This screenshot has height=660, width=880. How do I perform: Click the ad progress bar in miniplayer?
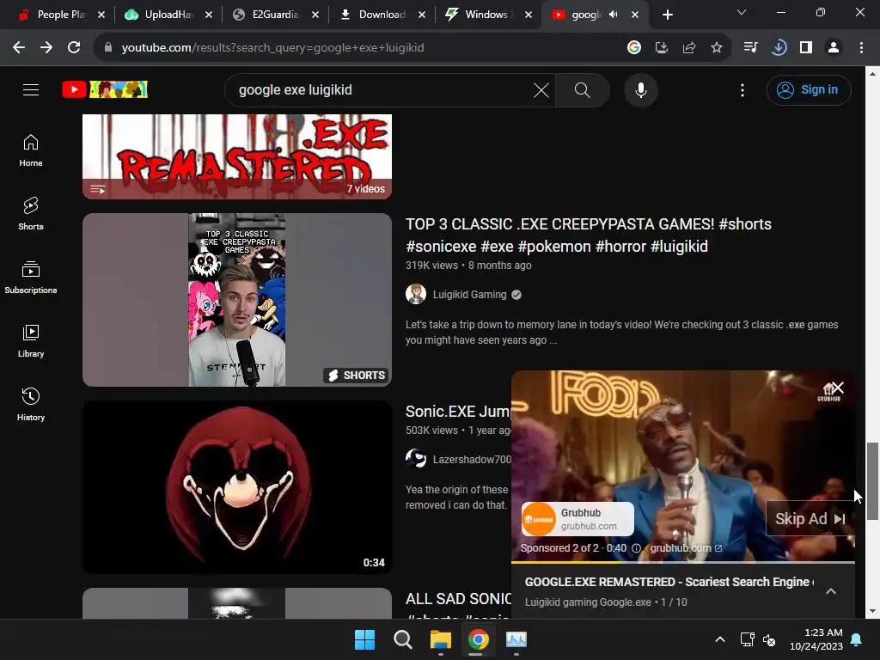click(683, 562)
